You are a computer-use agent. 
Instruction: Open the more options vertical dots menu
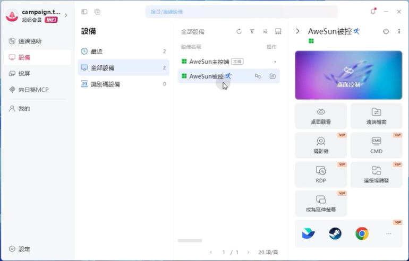(399, 31)
